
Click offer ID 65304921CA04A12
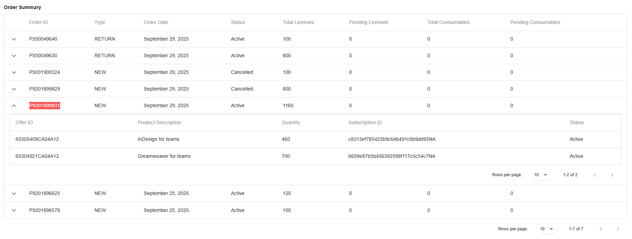pos(37,156)
